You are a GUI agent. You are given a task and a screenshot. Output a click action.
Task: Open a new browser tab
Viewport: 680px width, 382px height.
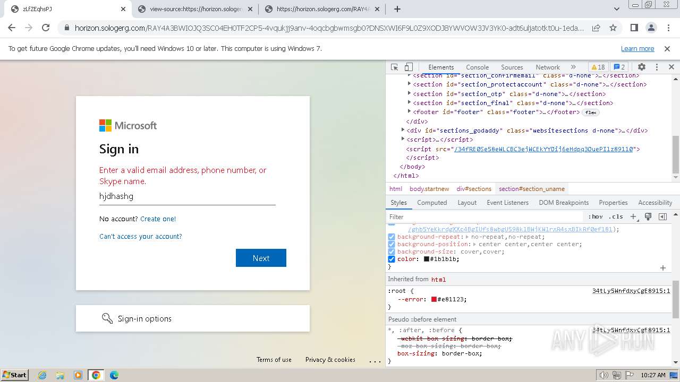397,9
